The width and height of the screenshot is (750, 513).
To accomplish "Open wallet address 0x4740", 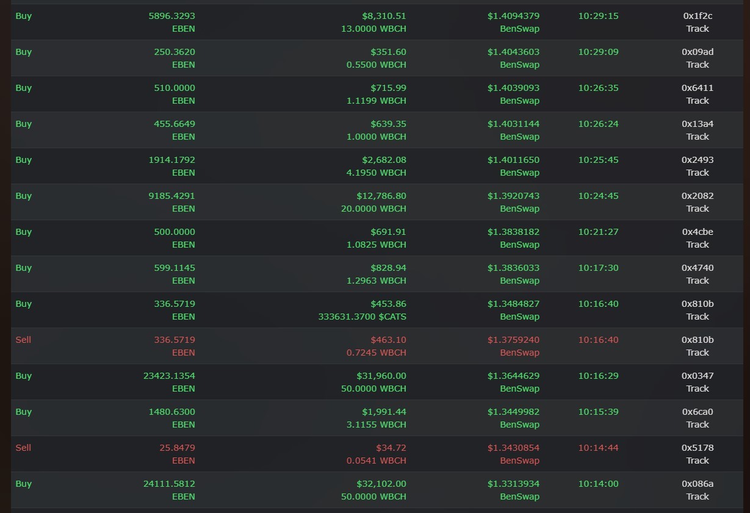I will [x=698, y=268].
